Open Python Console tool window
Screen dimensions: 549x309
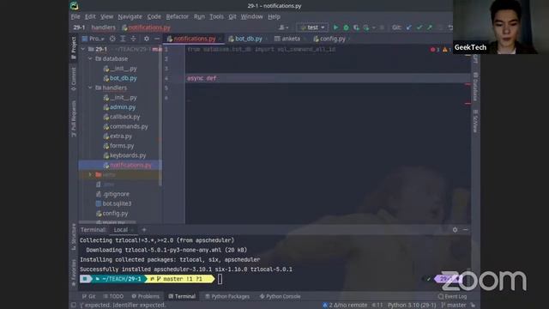click(280, 296)
